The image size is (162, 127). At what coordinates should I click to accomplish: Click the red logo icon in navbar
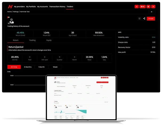(x=10, y=6)
